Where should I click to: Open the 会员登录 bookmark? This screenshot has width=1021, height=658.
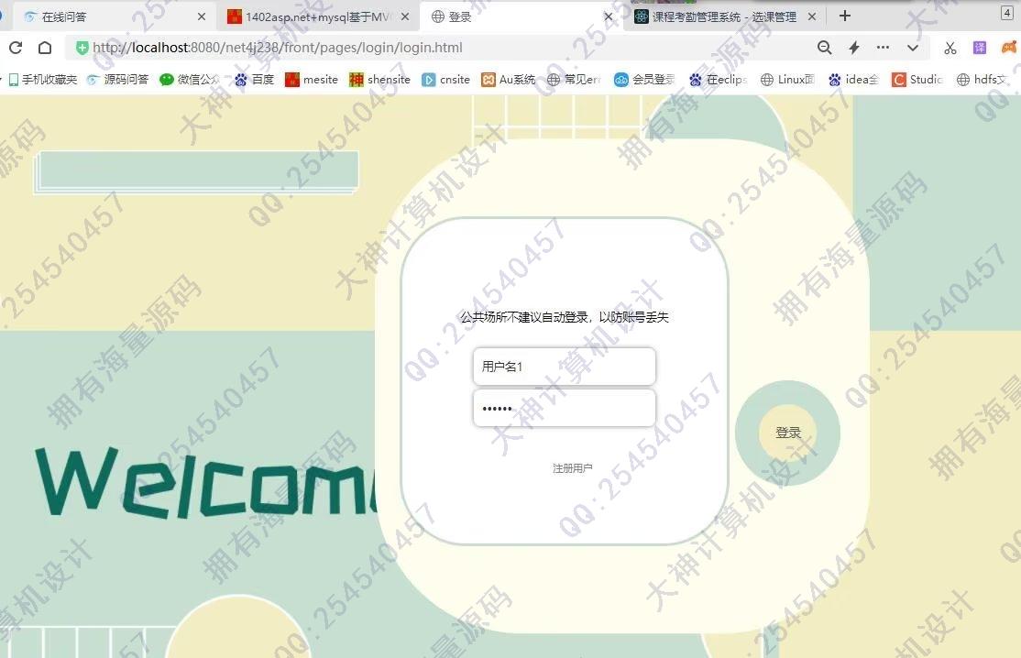pyautogui.click(x=644, y=80)
